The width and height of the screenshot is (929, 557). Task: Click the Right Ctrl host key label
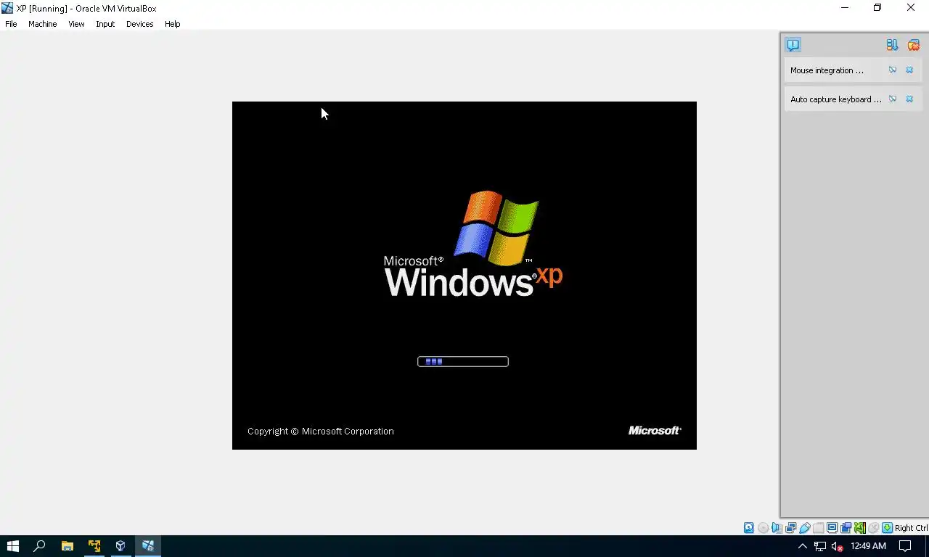[x=911, y=528]
